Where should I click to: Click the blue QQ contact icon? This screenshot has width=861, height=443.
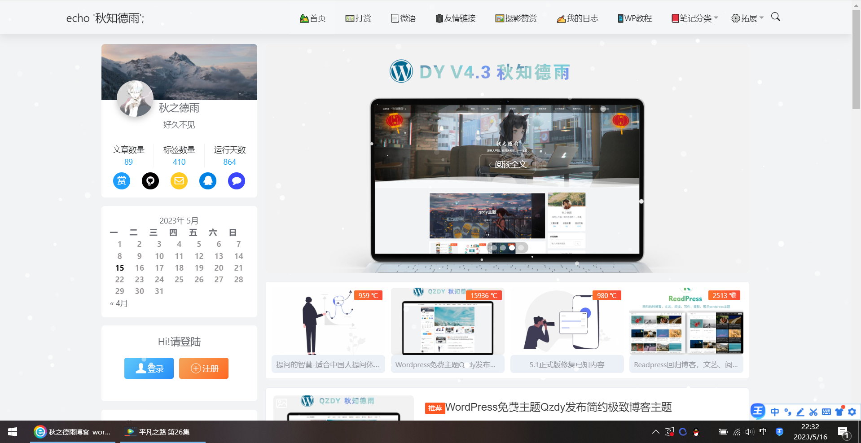click(208, 181)
